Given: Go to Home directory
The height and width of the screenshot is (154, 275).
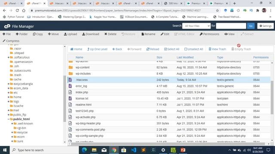Looking at the screenshot, I should pos(76,49).
